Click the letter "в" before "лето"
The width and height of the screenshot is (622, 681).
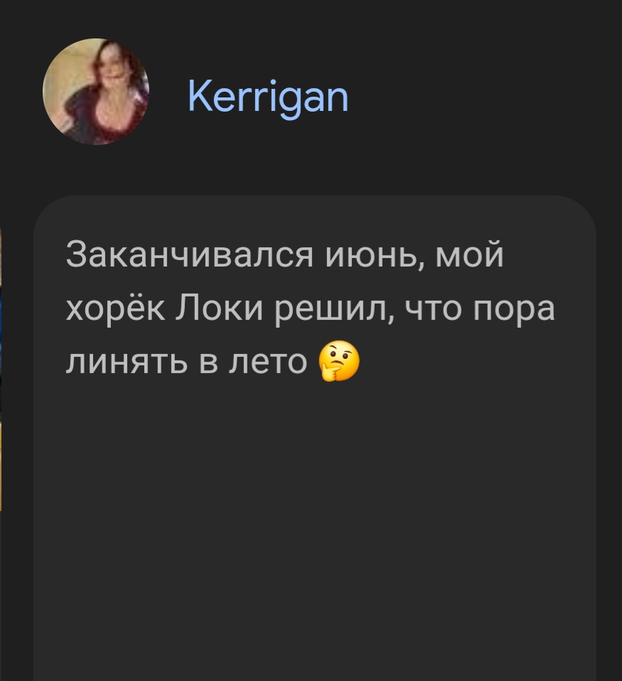(208, 363)
